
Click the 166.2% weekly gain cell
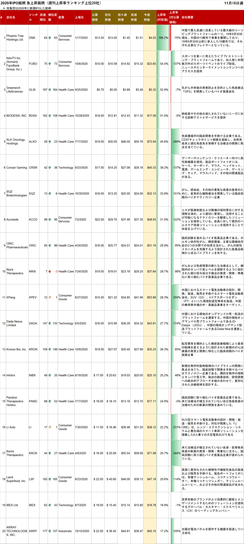coord(163,38)
